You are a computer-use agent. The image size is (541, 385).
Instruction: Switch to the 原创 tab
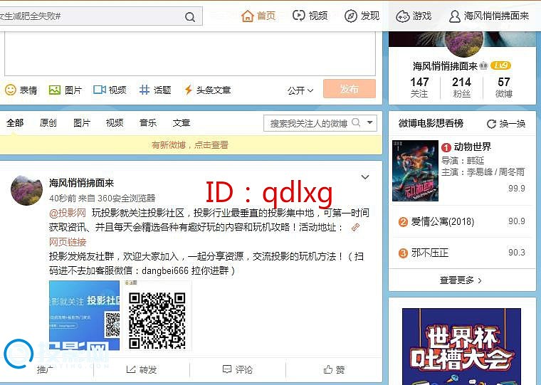[48, 122]
